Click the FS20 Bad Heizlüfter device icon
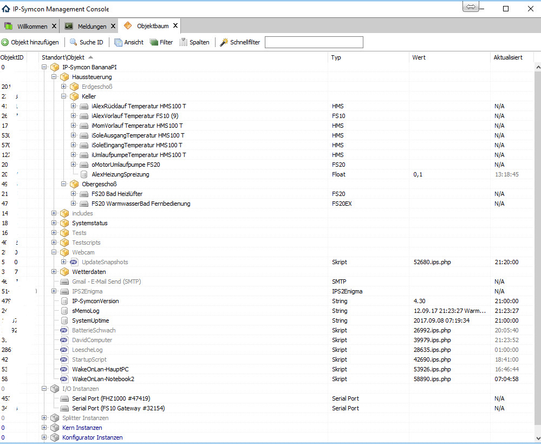The height and width of the screenshot is (445, 541). click(x=84, y=194)
